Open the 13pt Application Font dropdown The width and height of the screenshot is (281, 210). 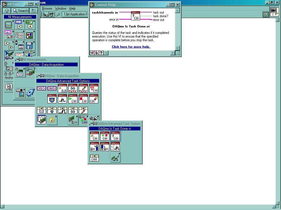coord(75,14)
